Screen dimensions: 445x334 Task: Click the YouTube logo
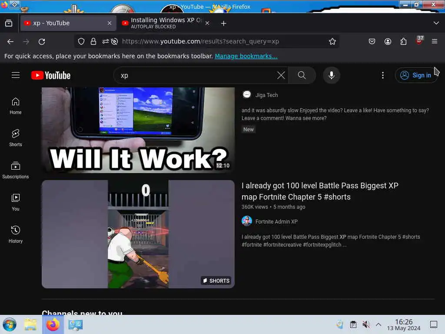coord(51,75)
